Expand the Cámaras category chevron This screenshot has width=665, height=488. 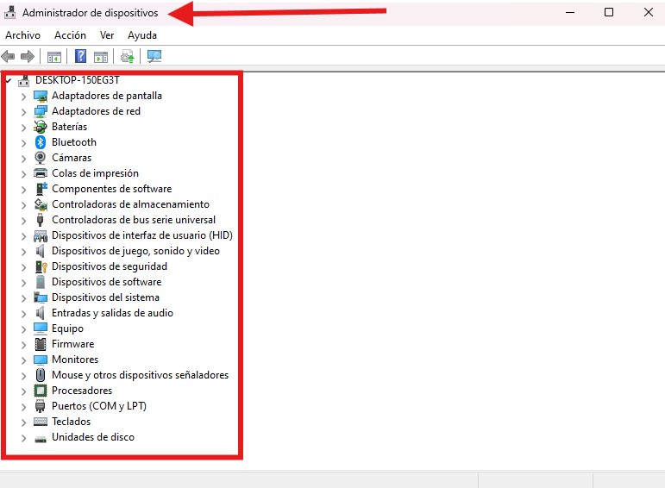click(24, 158)
